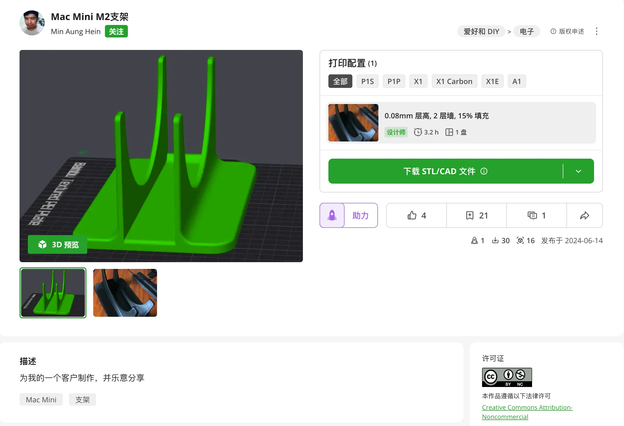Viewport: 624px width, 426px height.
Task: Open the 爱好和 DIY category breadcrumb
Action: [x=481, y=31]
